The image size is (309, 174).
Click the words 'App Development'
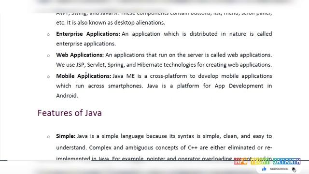pyautogui.click(x=239, y=86)
